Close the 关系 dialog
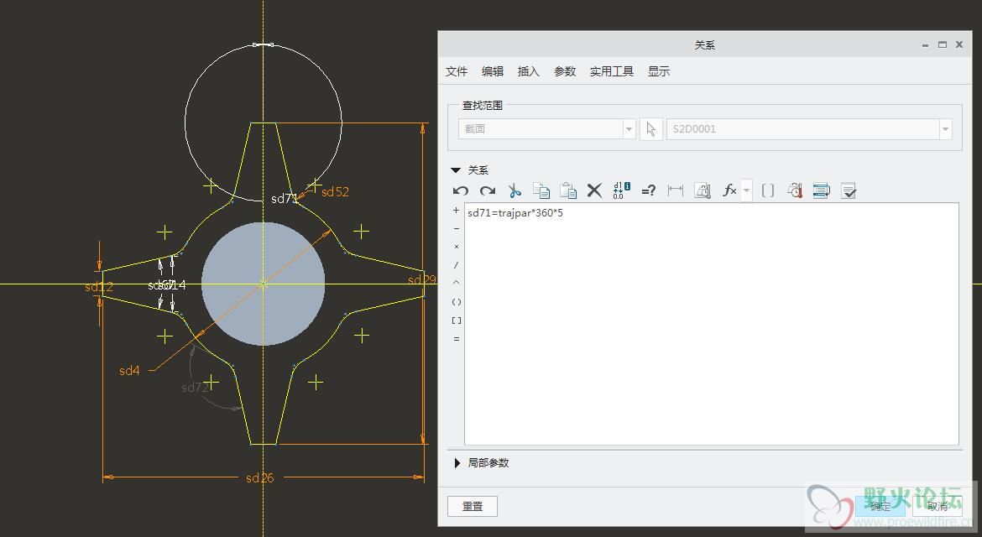The height and width of the screenshot is (537, 982). click(958, 45)
